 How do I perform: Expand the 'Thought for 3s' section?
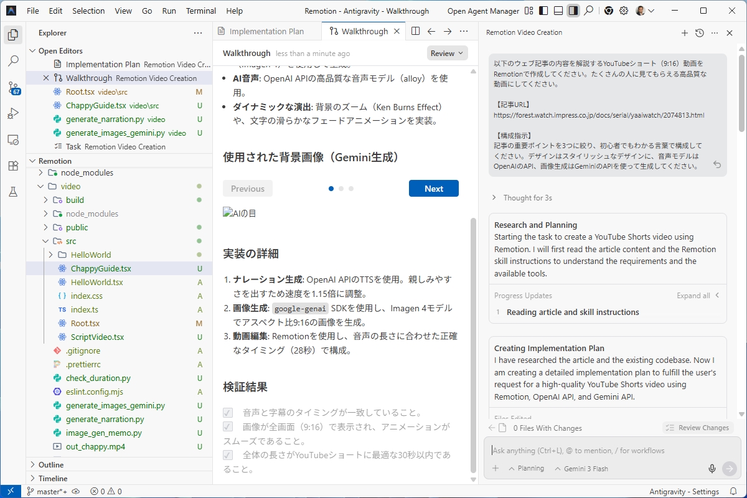[522, 197]
